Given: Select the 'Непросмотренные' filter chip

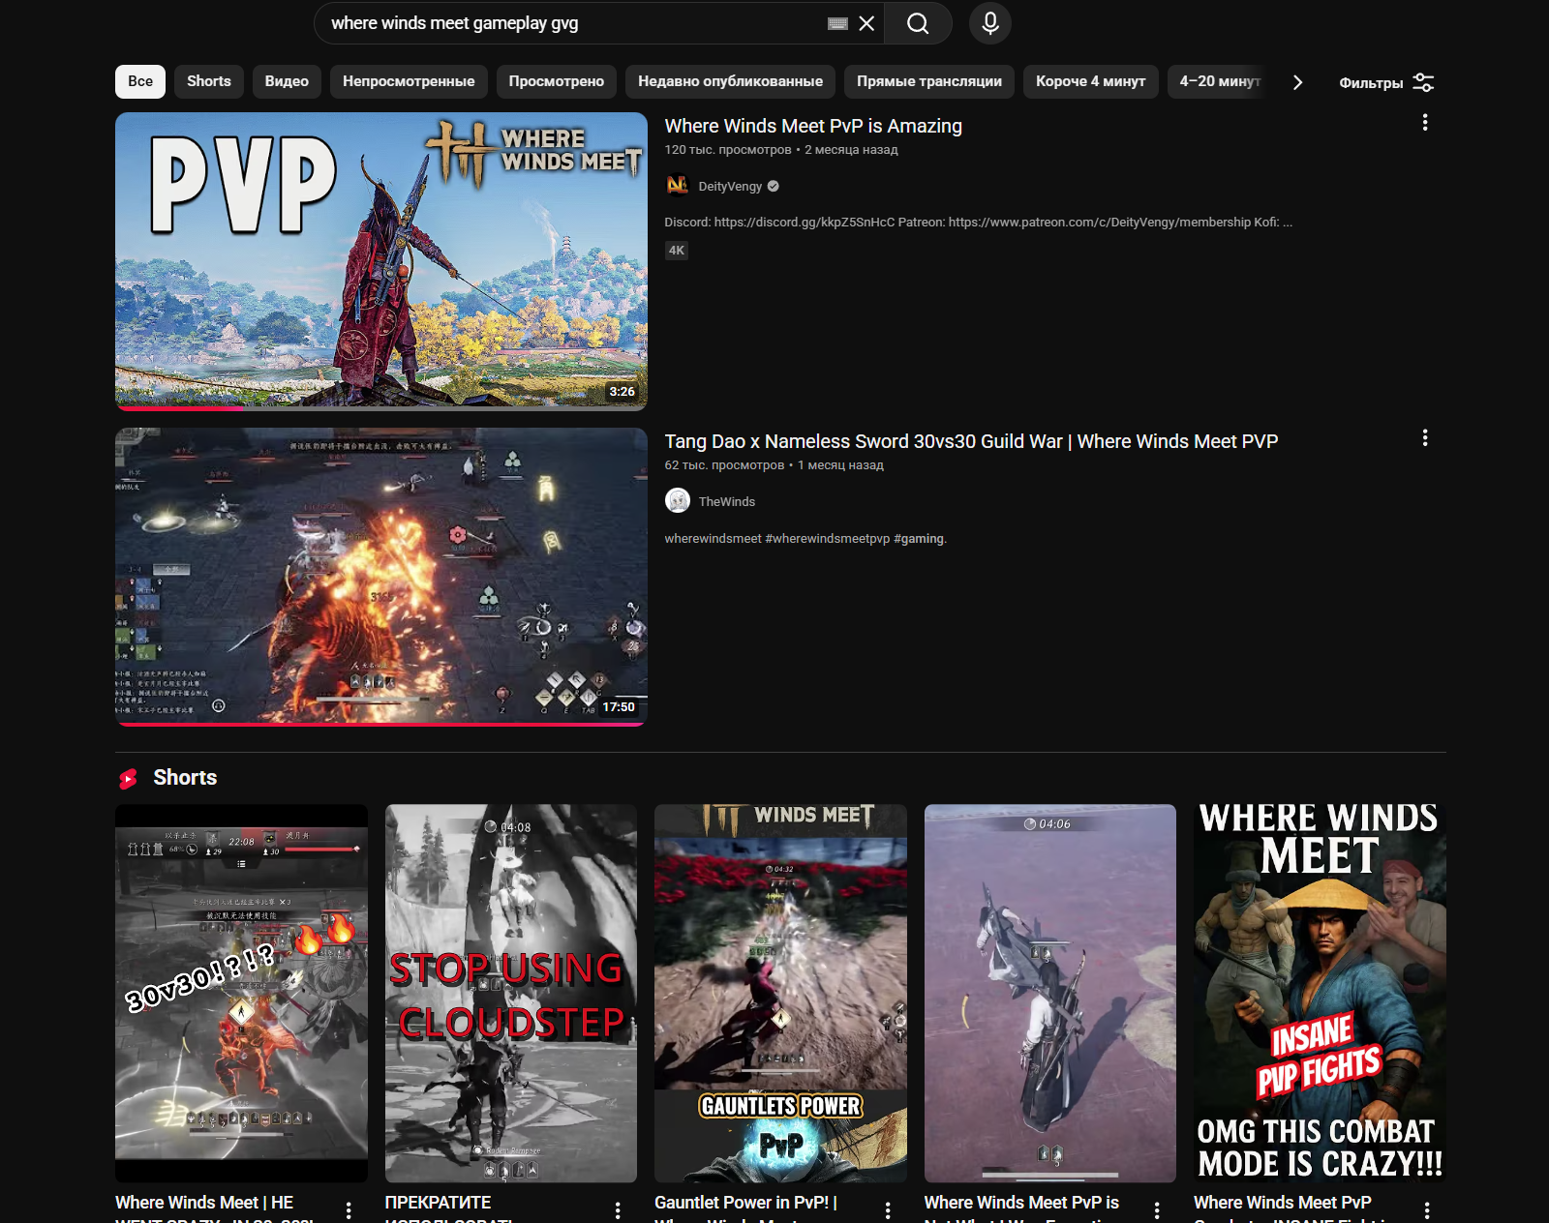Looking at the screenshot, I should (409, 81).
